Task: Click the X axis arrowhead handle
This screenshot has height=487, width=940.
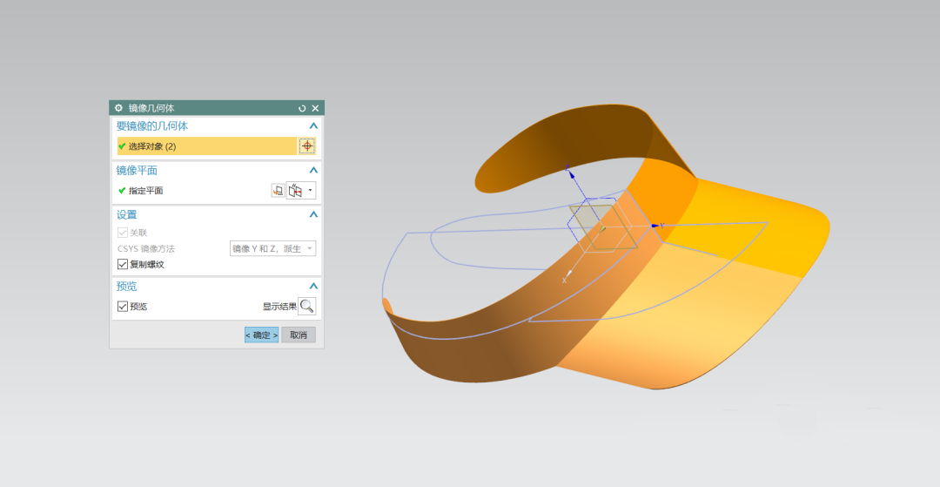Action: [569, 274]
